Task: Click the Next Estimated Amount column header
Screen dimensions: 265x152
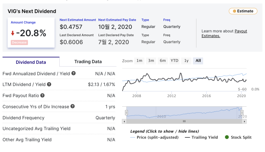Action: 78,20
